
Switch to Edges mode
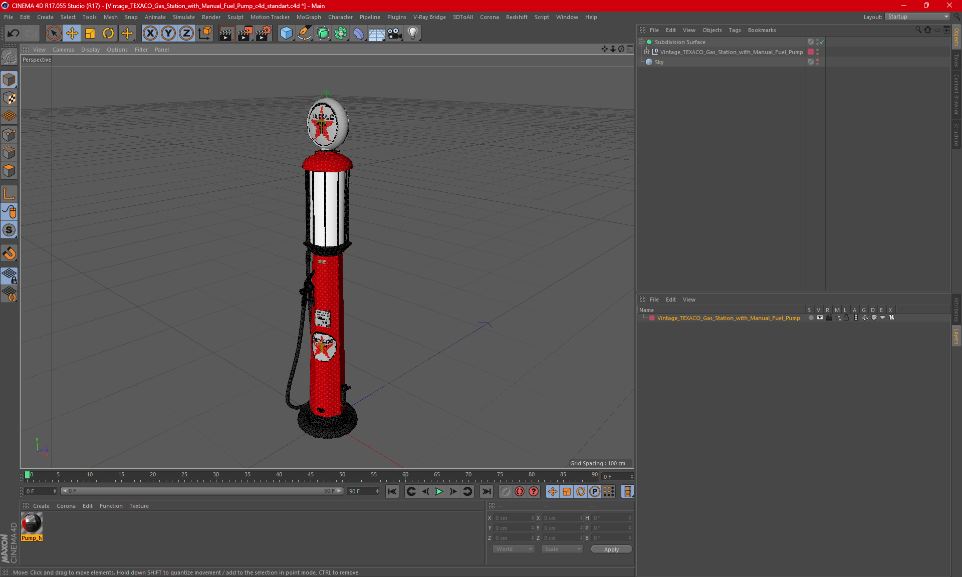pyautogui.click(x=9, y=153)
